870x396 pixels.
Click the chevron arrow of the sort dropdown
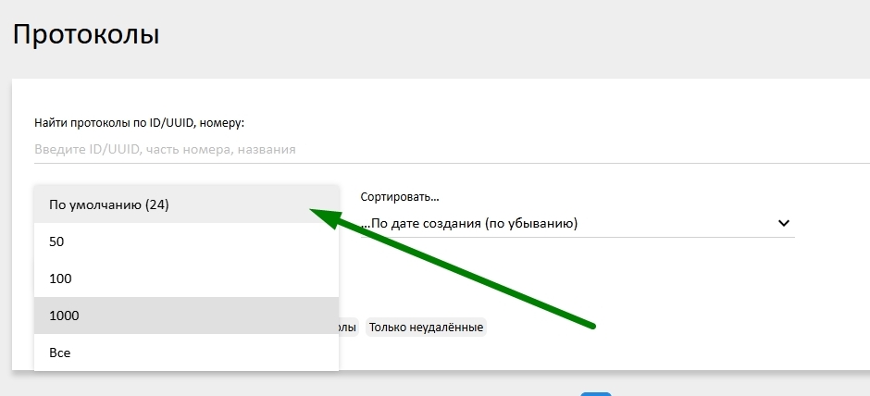[x=783, y=223]
